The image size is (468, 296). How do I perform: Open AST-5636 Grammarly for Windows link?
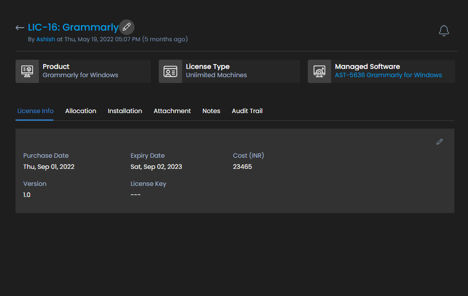(x=388, y=75)
